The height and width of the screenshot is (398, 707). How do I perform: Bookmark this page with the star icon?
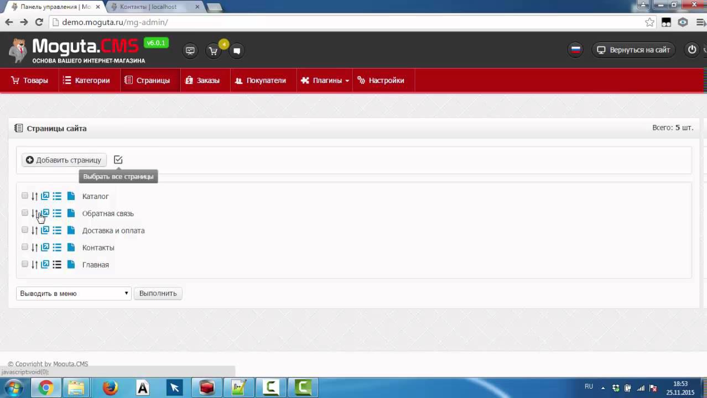(x=649, y=22)
